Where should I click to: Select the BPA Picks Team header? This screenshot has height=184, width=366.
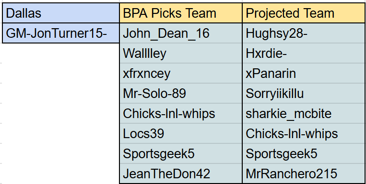pos(181,13)
